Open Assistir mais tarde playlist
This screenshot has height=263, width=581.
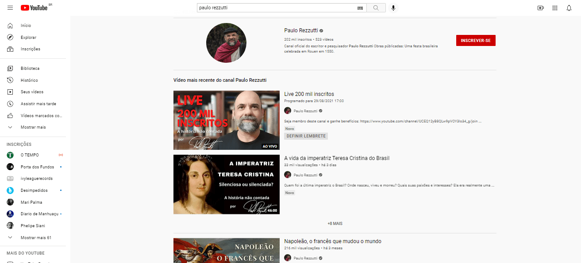point(38,104)
